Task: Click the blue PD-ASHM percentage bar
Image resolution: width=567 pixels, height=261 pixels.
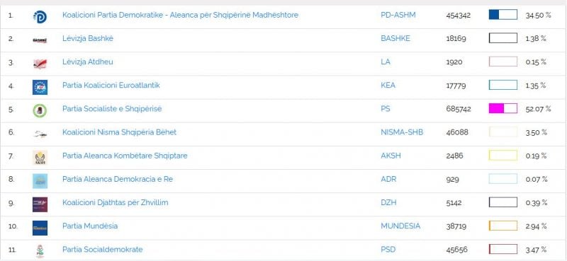Action: (x=503, y=14)
